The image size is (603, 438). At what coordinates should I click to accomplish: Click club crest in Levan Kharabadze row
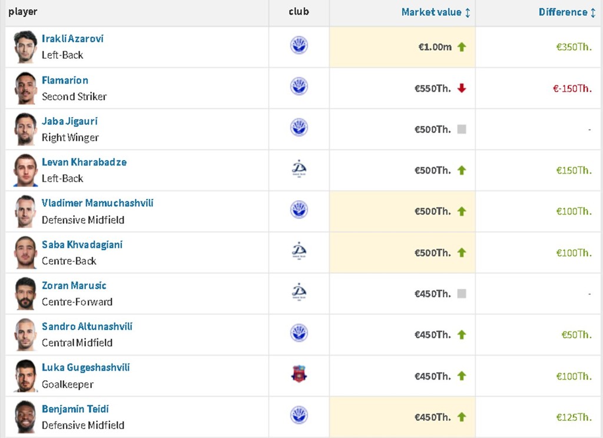tap(299, 170)
